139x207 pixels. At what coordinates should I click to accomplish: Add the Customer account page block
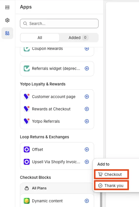pyautogui.click(x=87, y=97)
